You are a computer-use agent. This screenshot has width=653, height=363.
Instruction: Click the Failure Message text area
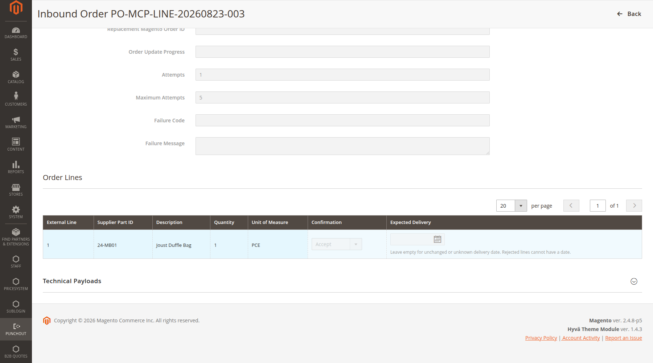(x=342, y=146)
